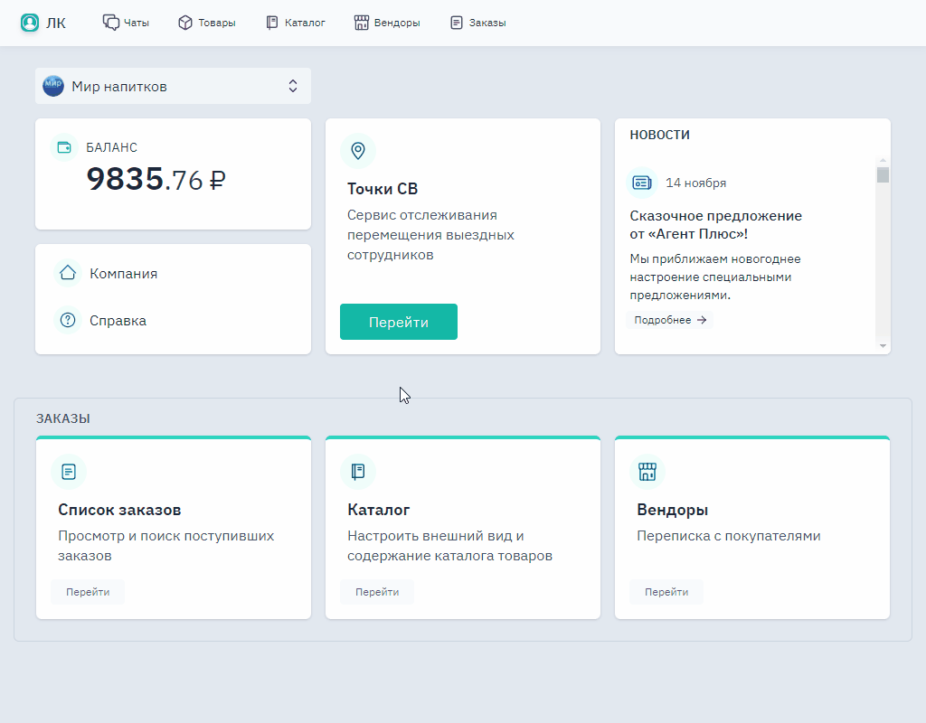This screenshot has height=723, width=926.
Task: Select the catalog book icon on Каталог card
Action: pyautogui.click(x=358, y=471)
